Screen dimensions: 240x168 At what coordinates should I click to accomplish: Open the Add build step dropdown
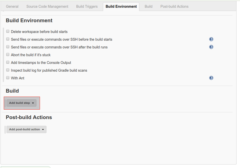pos(21,103)
